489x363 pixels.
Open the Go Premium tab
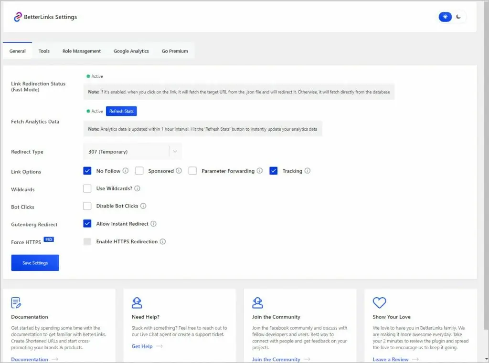click(x=175, y=51)
